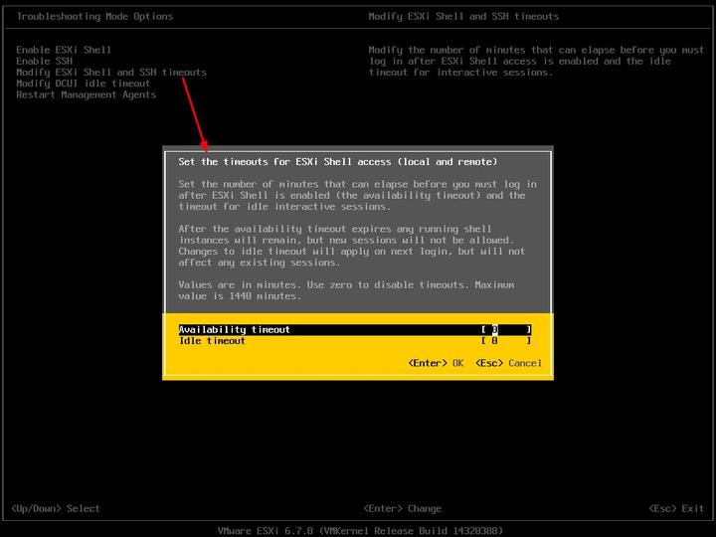The height and width of the screenshot is (537, 716).
Task: Select Enable SSH menu option
Action: click(x=45, y=62)
